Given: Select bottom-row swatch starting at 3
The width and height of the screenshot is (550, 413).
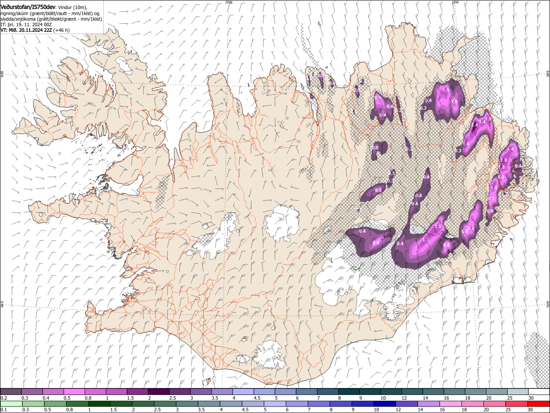Looking at the screenshot, I should tap(186, 404).
